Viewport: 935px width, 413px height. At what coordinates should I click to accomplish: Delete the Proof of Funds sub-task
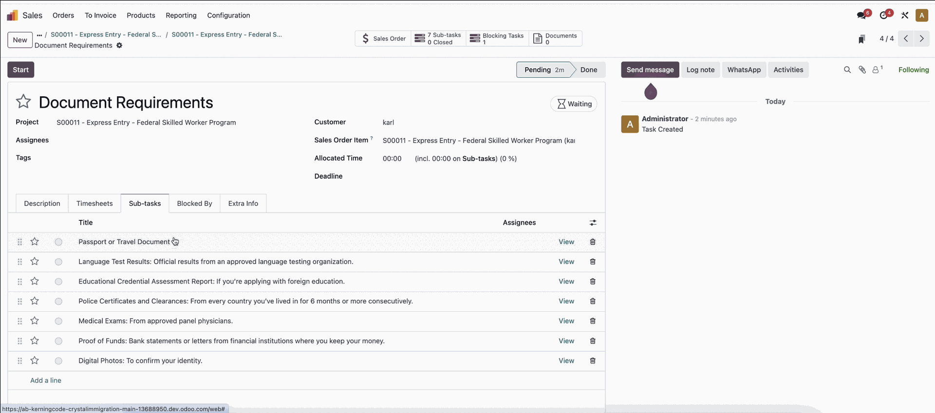coord(593,341)
